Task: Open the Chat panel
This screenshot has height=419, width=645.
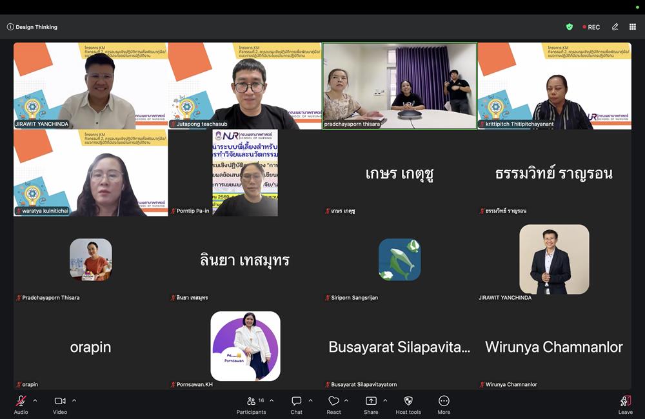Action: [x=296, y=401]
